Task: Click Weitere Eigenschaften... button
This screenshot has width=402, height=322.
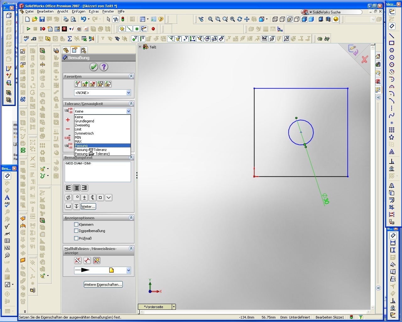Action: [x=103, y=285]
